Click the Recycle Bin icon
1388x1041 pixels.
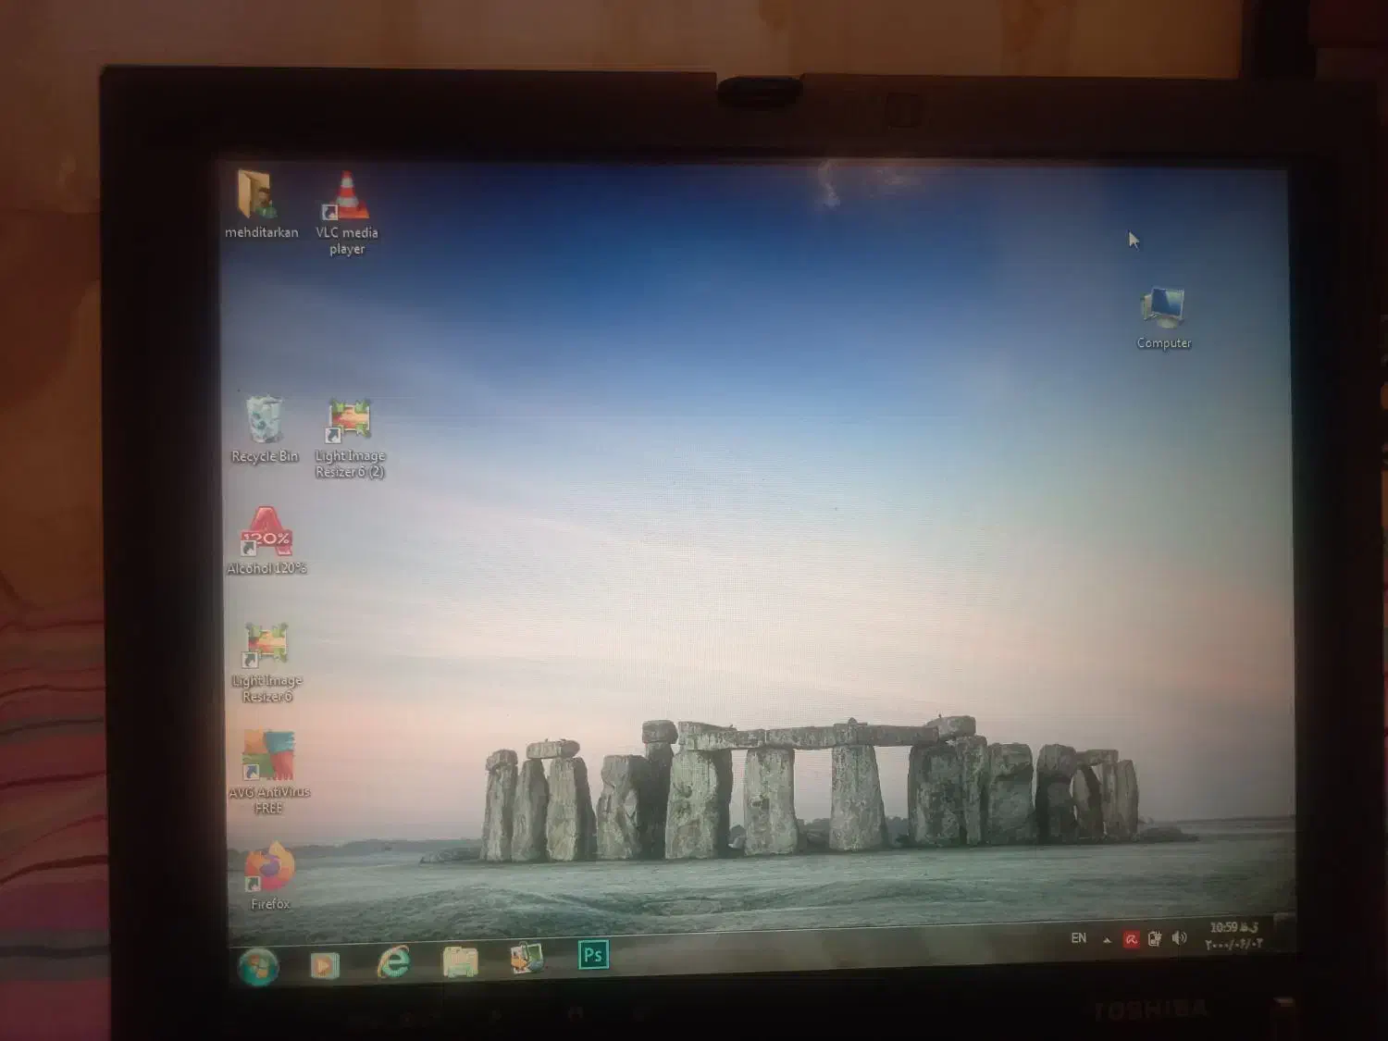tap(265, 423)
